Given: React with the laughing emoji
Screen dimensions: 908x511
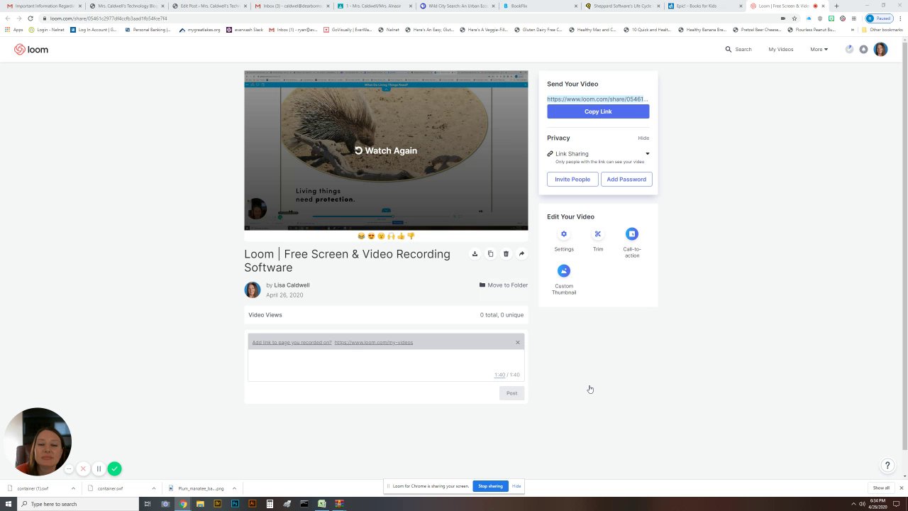Looking at the screenshot, I should (x=361, y=236).
